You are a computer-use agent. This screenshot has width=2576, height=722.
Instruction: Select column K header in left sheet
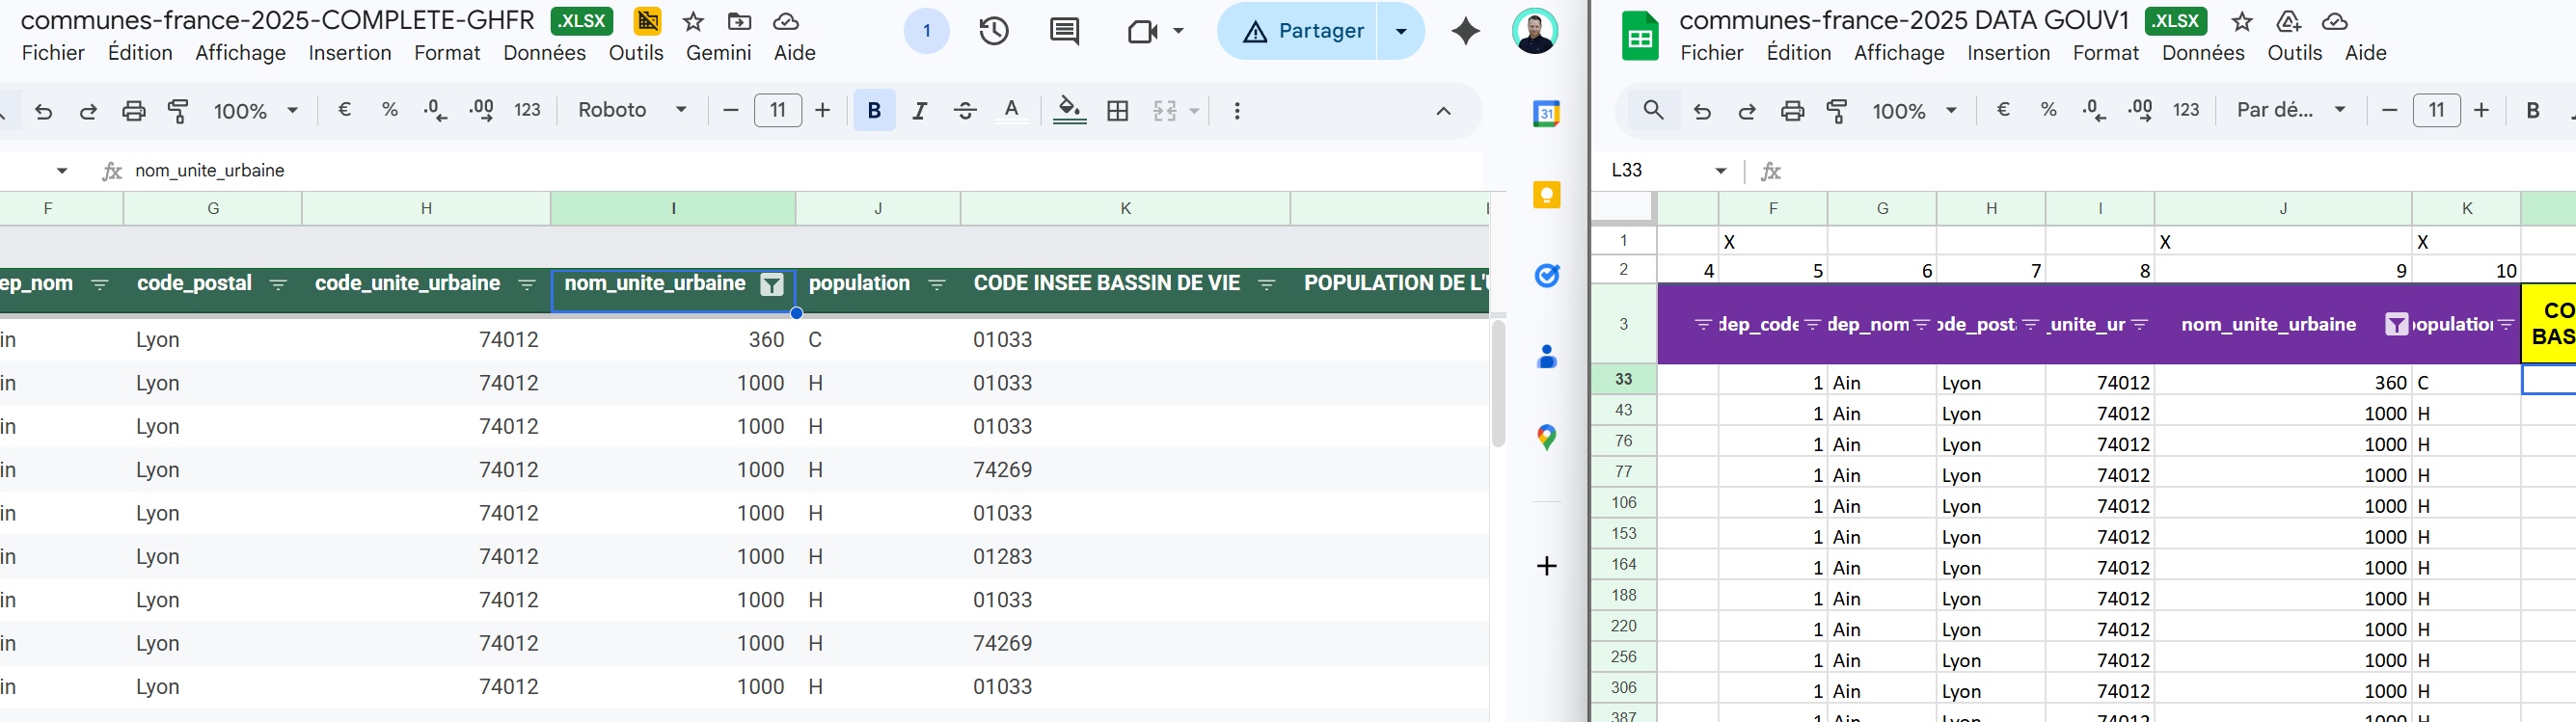[x=1125, y=208]
